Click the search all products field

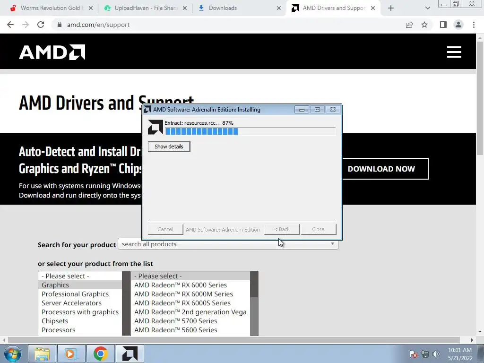[x=228, y=244]
